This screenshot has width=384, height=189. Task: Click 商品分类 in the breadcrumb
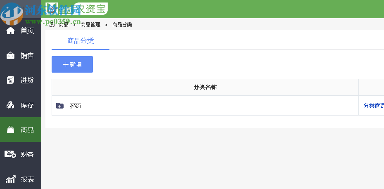[x=122, y=25]
